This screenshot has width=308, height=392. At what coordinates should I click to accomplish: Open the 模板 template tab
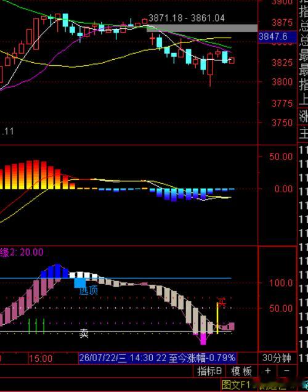coord(241,371)
